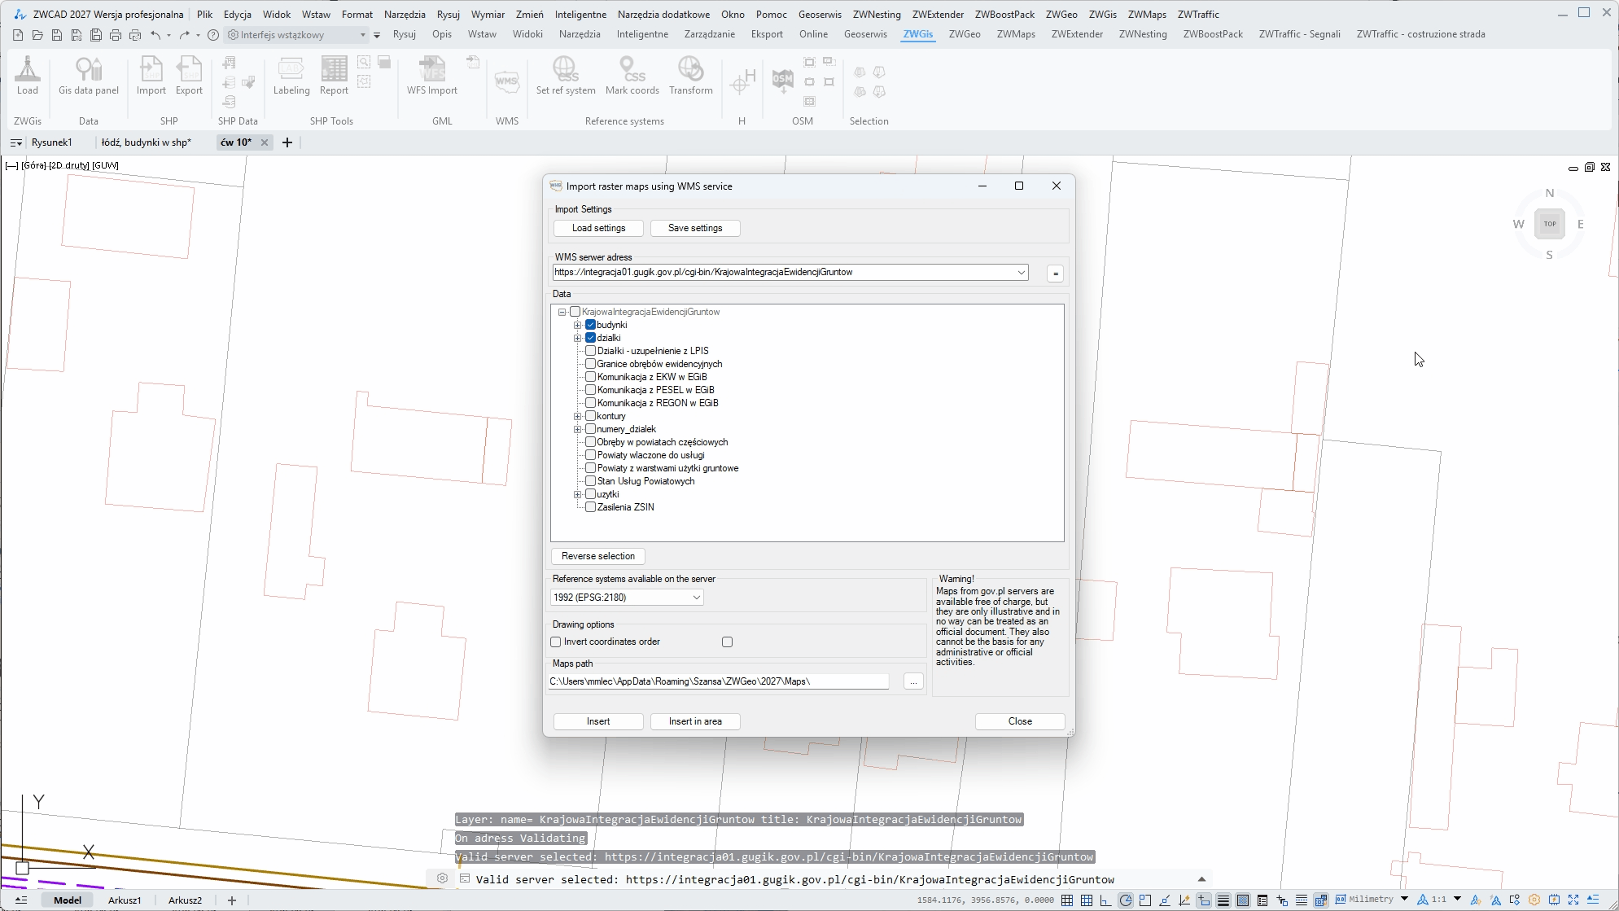Click the Print icon in quick access toolbar

pos(116,35)
